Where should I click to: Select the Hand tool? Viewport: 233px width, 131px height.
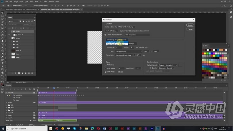(x=2, y=73)
